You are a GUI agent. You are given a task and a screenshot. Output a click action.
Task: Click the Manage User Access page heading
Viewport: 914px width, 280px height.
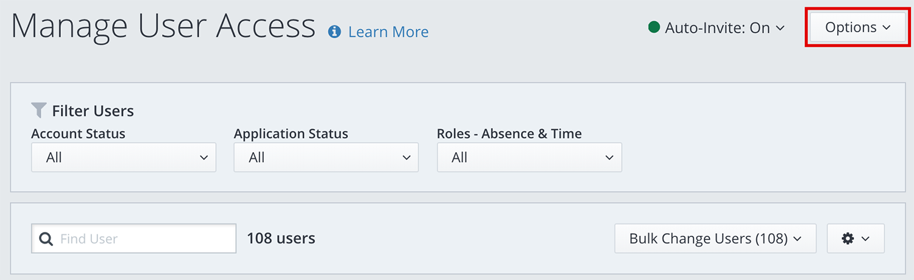coord(163,27)
